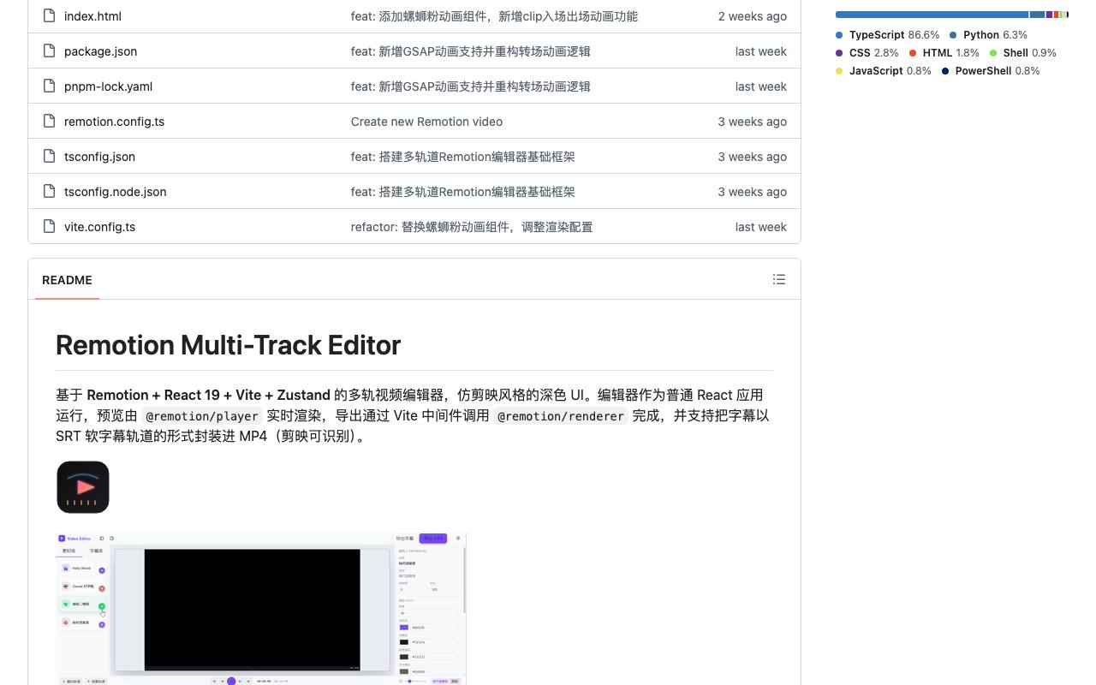Click "3 weeks ago" on tsconfig.json row
Screen dimensions: 1096x685
pyautogui.click(x=753, y=157)
